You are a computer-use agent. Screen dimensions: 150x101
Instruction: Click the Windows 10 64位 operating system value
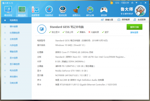[x=70, y=45]
